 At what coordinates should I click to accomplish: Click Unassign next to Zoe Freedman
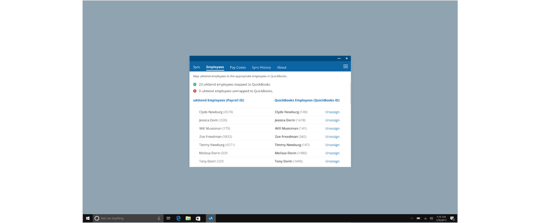click(332, 136)
